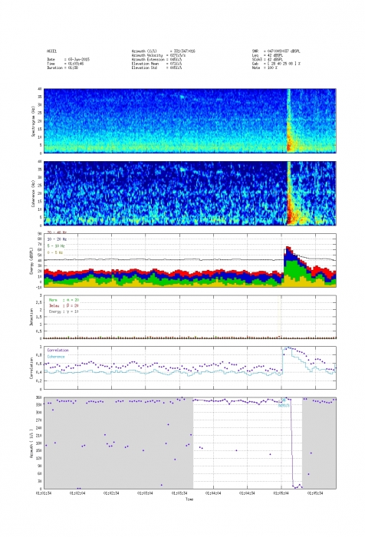Select the light-blue Coherence legend entry

click(56, 357)
